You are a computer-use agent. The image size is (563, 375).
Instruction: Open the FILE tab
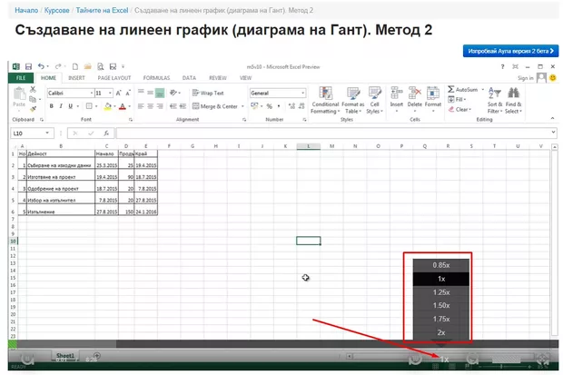(21, 78)
